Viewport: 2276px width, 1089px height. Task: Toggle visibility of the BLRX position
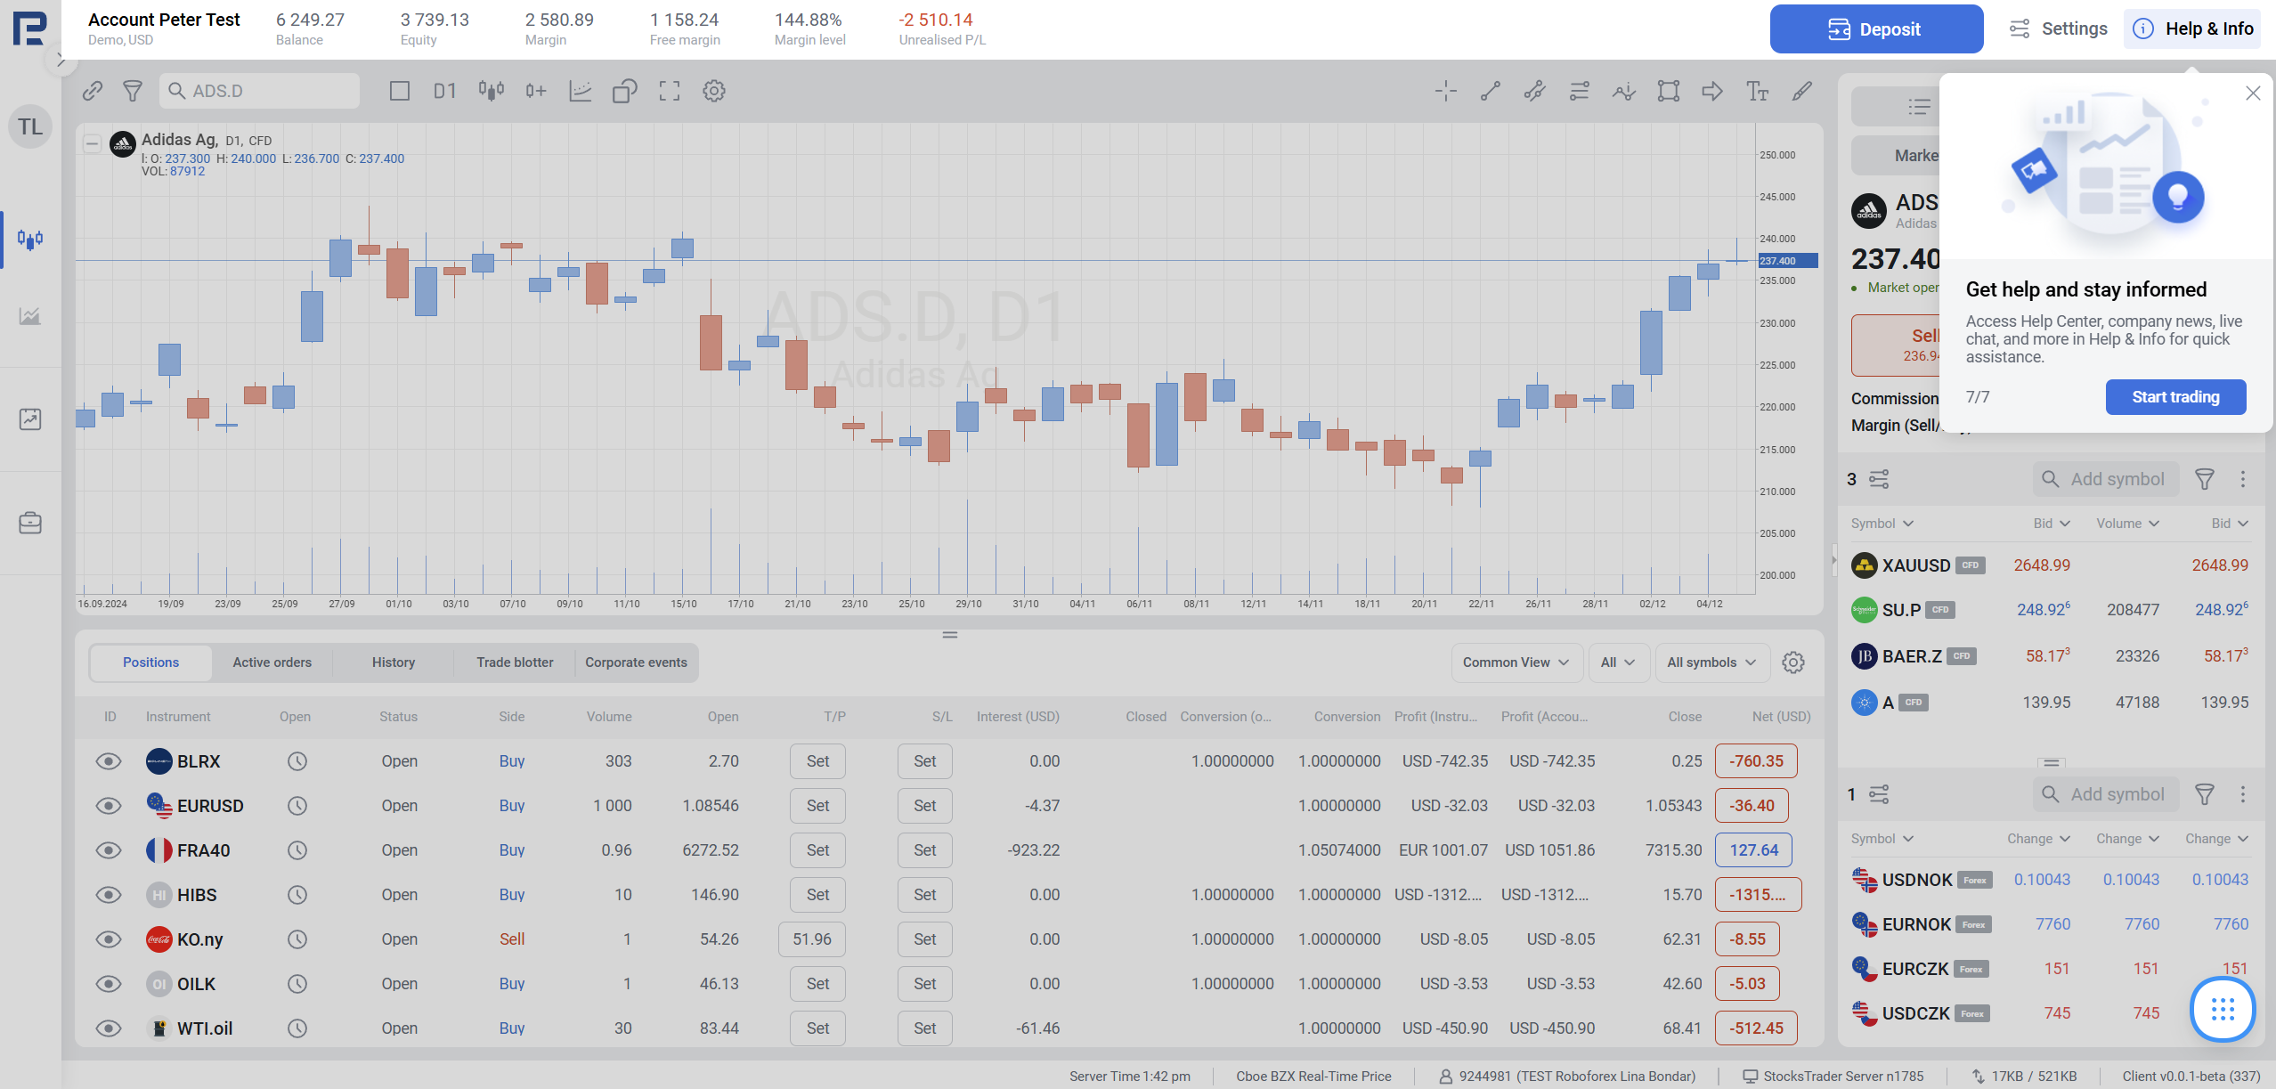pos(109,761)
